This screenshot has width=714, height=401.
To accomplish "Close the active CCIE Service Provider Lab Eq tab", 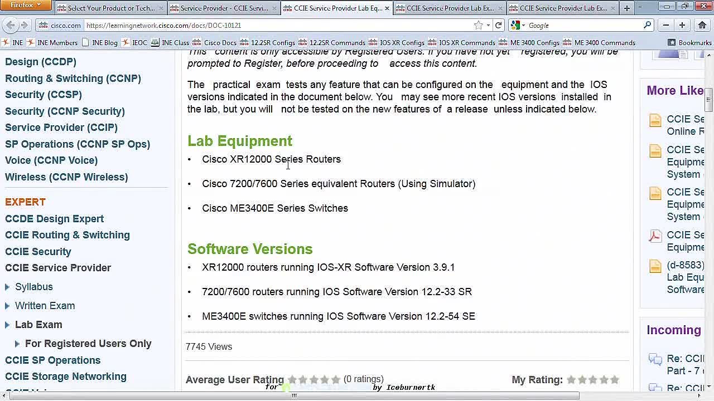I will pyautogui.click(x=387, y=8).
